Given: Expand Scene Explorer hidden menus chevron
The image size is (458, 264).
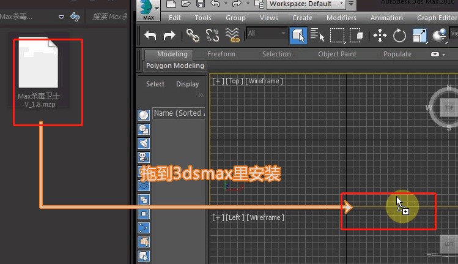Looking at the screenshot, I should (201, 95).
